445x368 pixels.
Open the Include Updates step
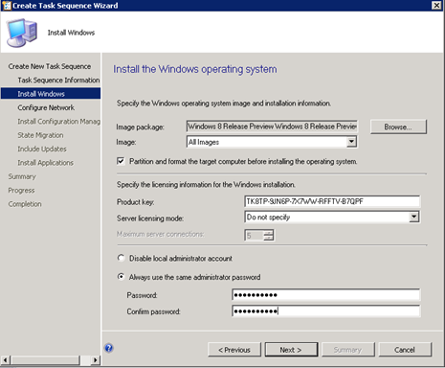pyautogui.click(x=42, y=149)
